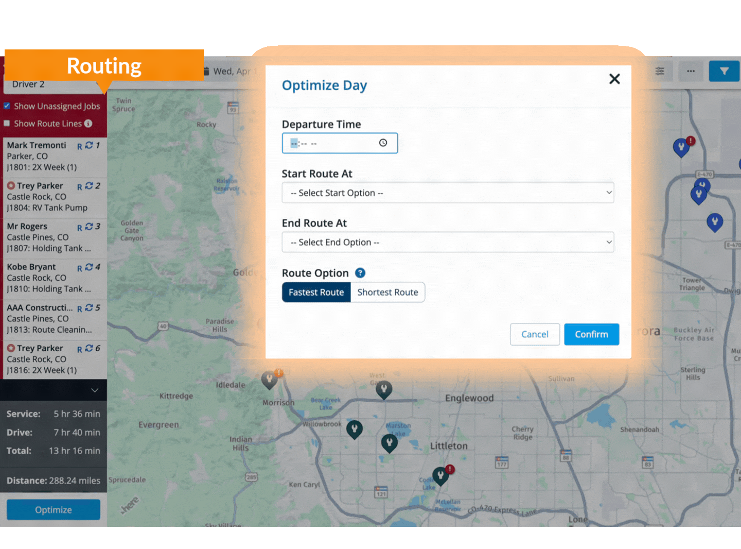Select the Shortest Route option
The image size is (741, 549).
pyautogui.click(x=387, y=292)
